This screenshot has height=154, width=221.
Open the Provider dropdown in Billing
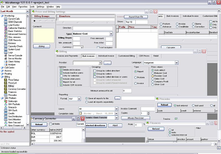(x=100, y=63)
